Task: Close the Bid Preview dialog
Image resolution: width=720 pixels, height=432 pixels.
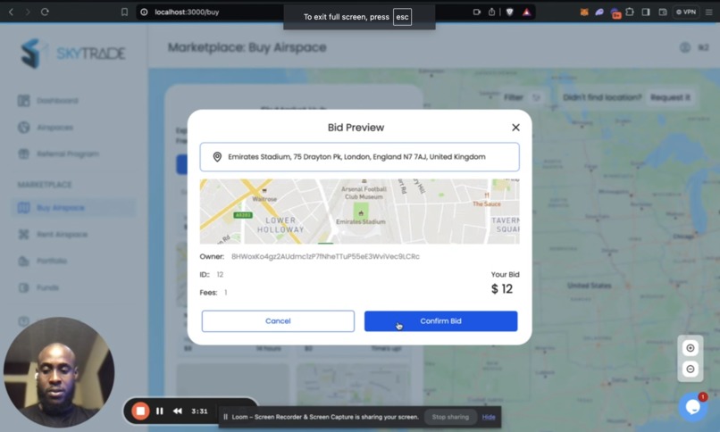Action: pyautogui.click(x=515, y=128)
